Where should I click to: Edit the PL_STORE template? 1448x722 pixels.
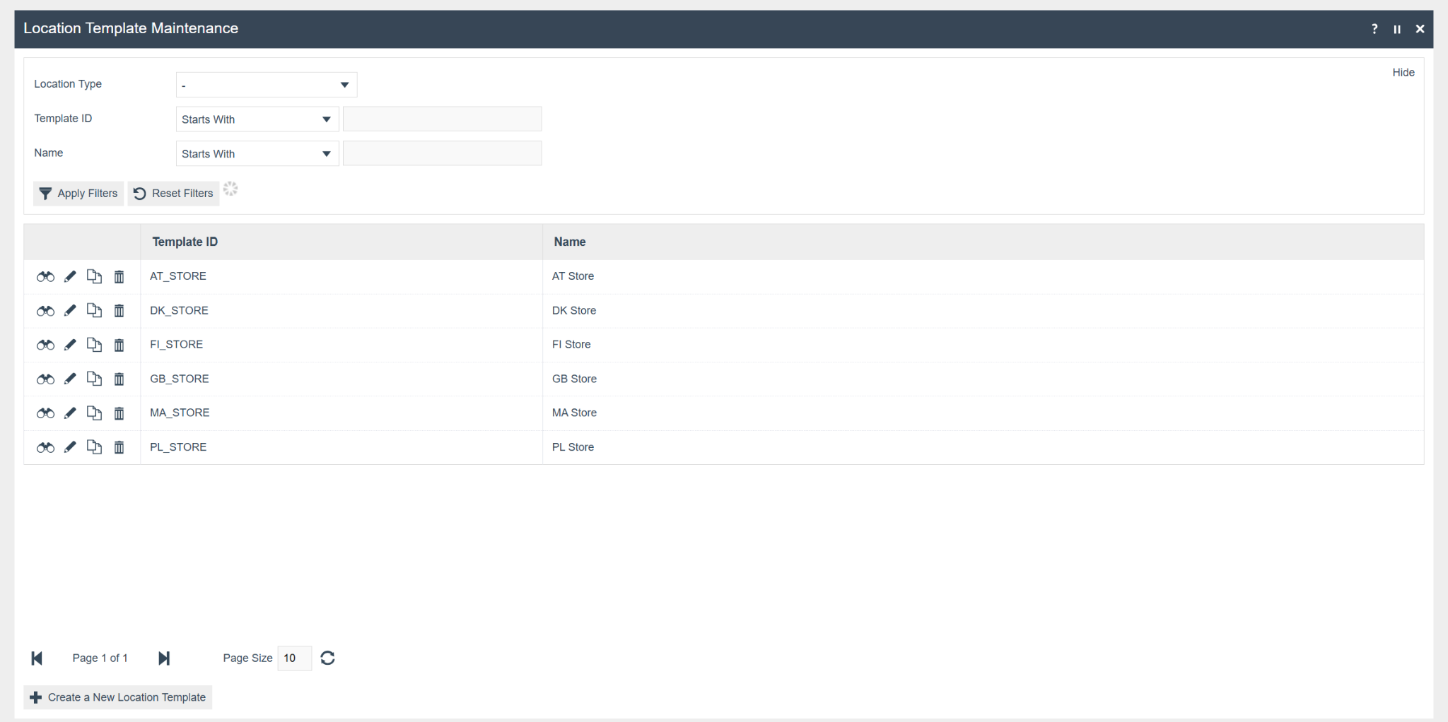pyautogui.click(x=70, y=447)
